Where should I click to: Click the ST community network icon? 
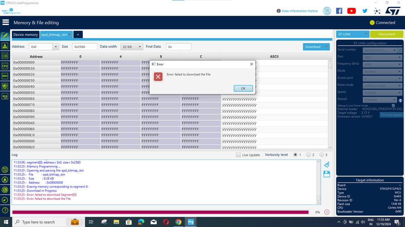[x=377, y=11]
